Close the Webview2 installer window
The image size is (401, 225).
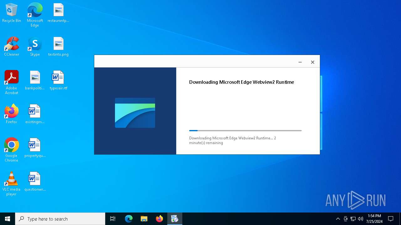coord(313,62)
